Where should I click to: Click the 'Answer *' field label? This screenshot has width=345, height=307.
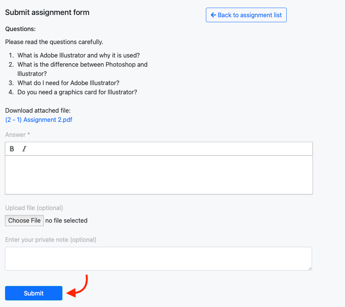18,135
